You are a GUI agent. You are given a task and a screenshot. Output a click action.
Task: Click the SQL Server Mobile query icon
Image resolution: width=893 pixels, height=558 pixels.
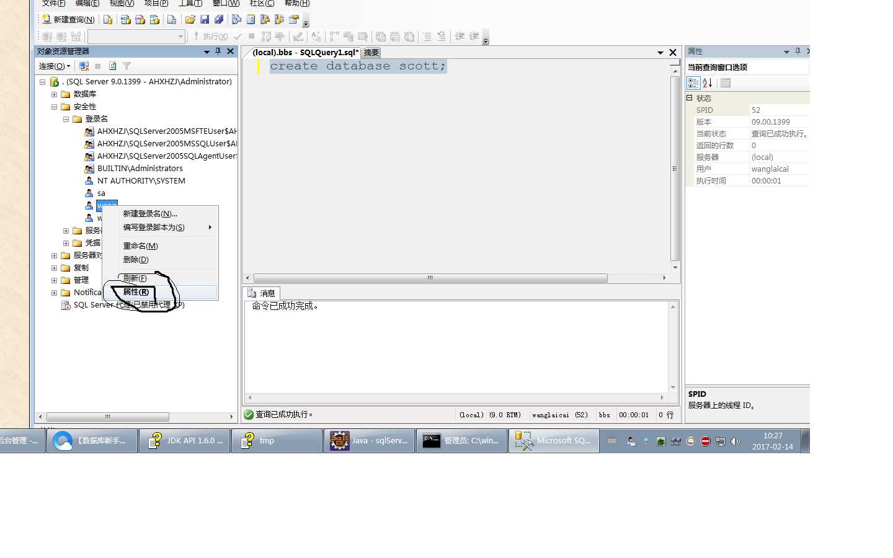172,19
